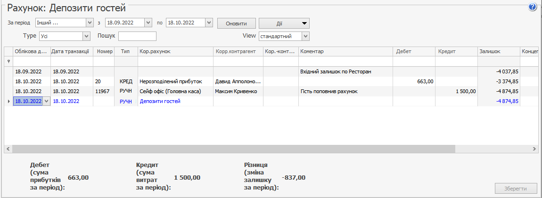
Task: Expand the За період dropdown
Action: click(90, 23)
